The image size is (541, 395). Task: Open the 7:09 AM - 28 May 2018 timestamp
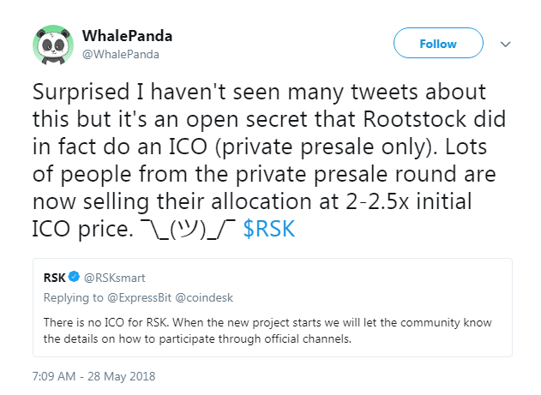click(x=95, y=376)
